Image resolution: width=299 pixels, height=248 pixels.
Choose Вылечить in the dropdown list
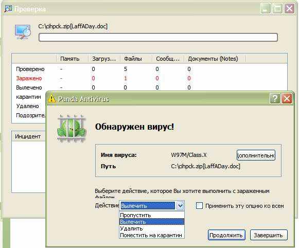click(x=152, y=222)
